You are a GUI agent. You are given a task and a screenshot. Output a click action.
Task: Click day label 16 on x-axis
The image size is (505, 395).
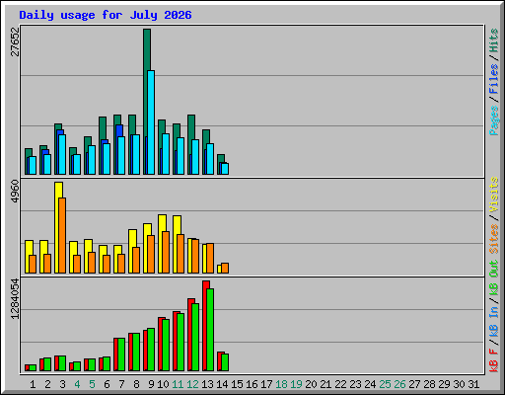click(x=252, y=384)
